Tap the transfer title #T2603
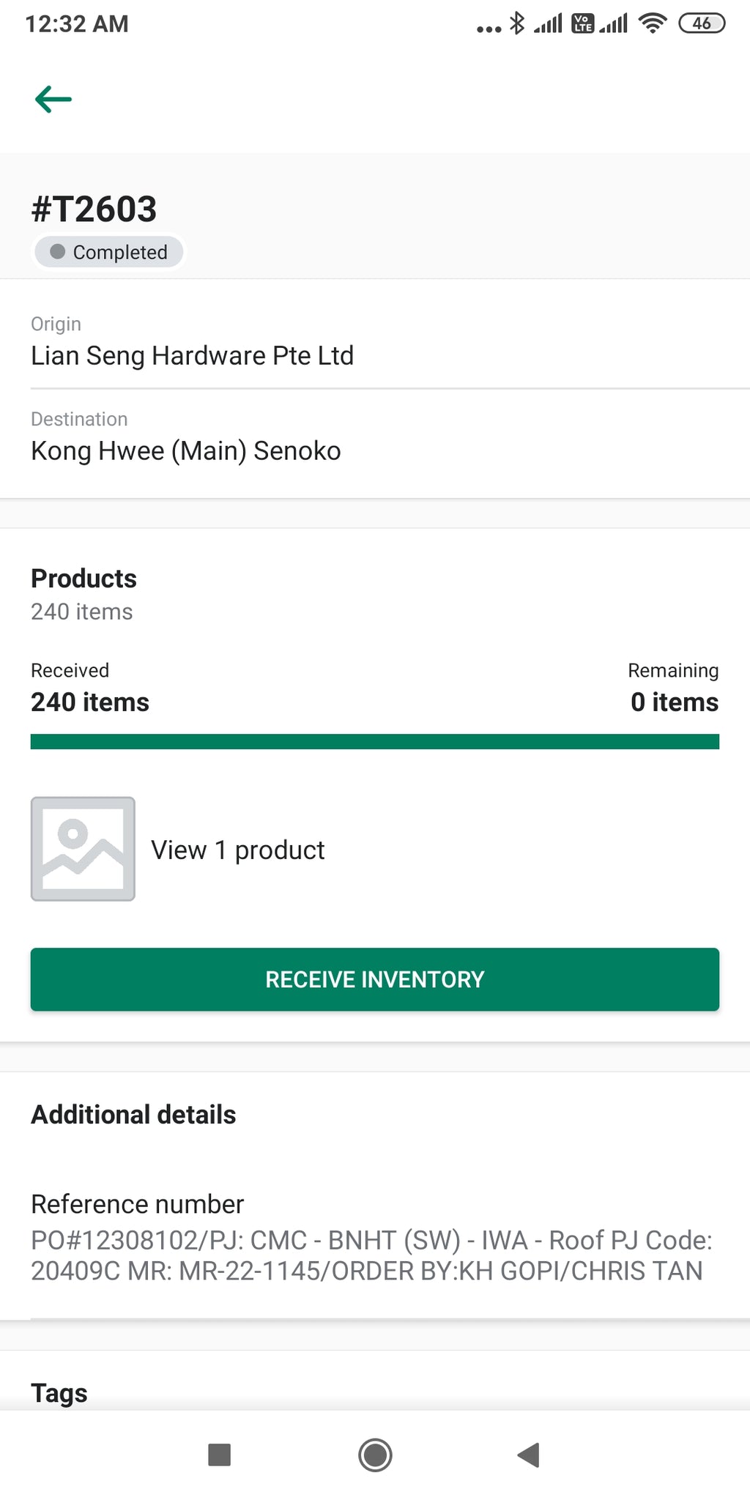This screenshot has width=750, height=1500. click(x=94, y=209)
